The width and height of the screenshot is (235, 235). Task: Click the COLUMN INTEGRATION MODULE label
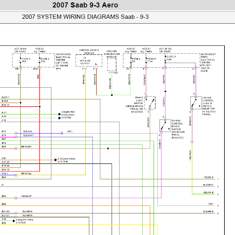pos(112,54)
